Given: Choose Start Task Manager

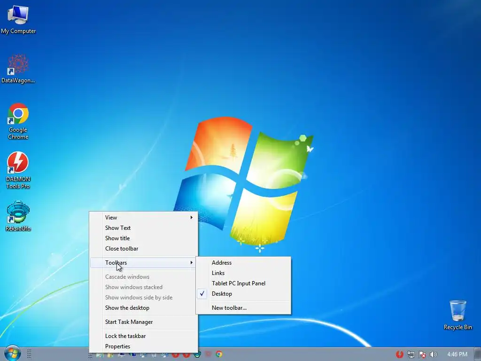Looking at the screenshot, I should point(144,322).
